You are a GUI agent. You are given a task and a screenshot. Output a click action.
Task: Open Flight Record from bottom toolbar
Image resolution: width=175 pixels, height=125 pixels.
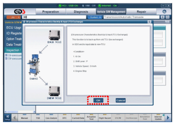[105, 118]
